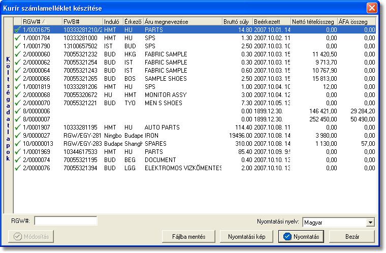Click the green check icon of row 8/0000007
Image resolution: width=386 pixels, height=253 pixels.
[17, 119]
